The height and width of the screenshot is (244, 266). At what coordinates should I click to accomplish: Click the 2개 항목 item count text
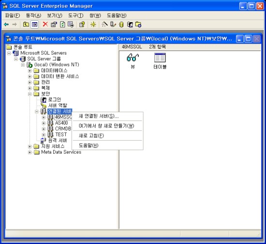point(157,47)
